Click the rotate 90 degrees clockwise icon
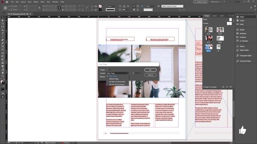The width and height of the screenshot is (257, 144). tap(79, 6)
